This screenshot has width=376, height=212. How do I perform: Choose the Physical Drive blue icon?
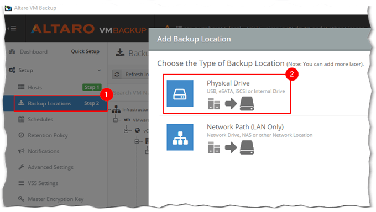pos(180,93)
